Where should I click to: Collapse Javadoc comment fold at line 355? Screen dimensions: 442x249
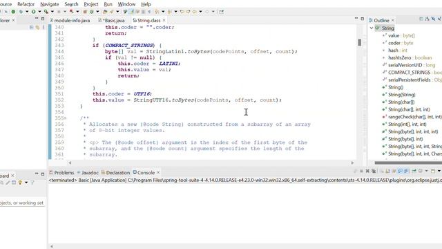[65, 118]
